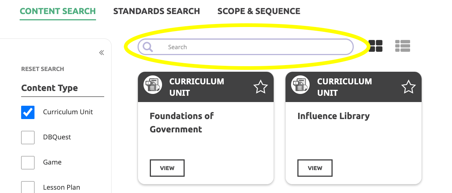The height and width of the screenshot is (193, 452).
Task: Tick the Lesson Plan checkbox
Action: (28, 187)
